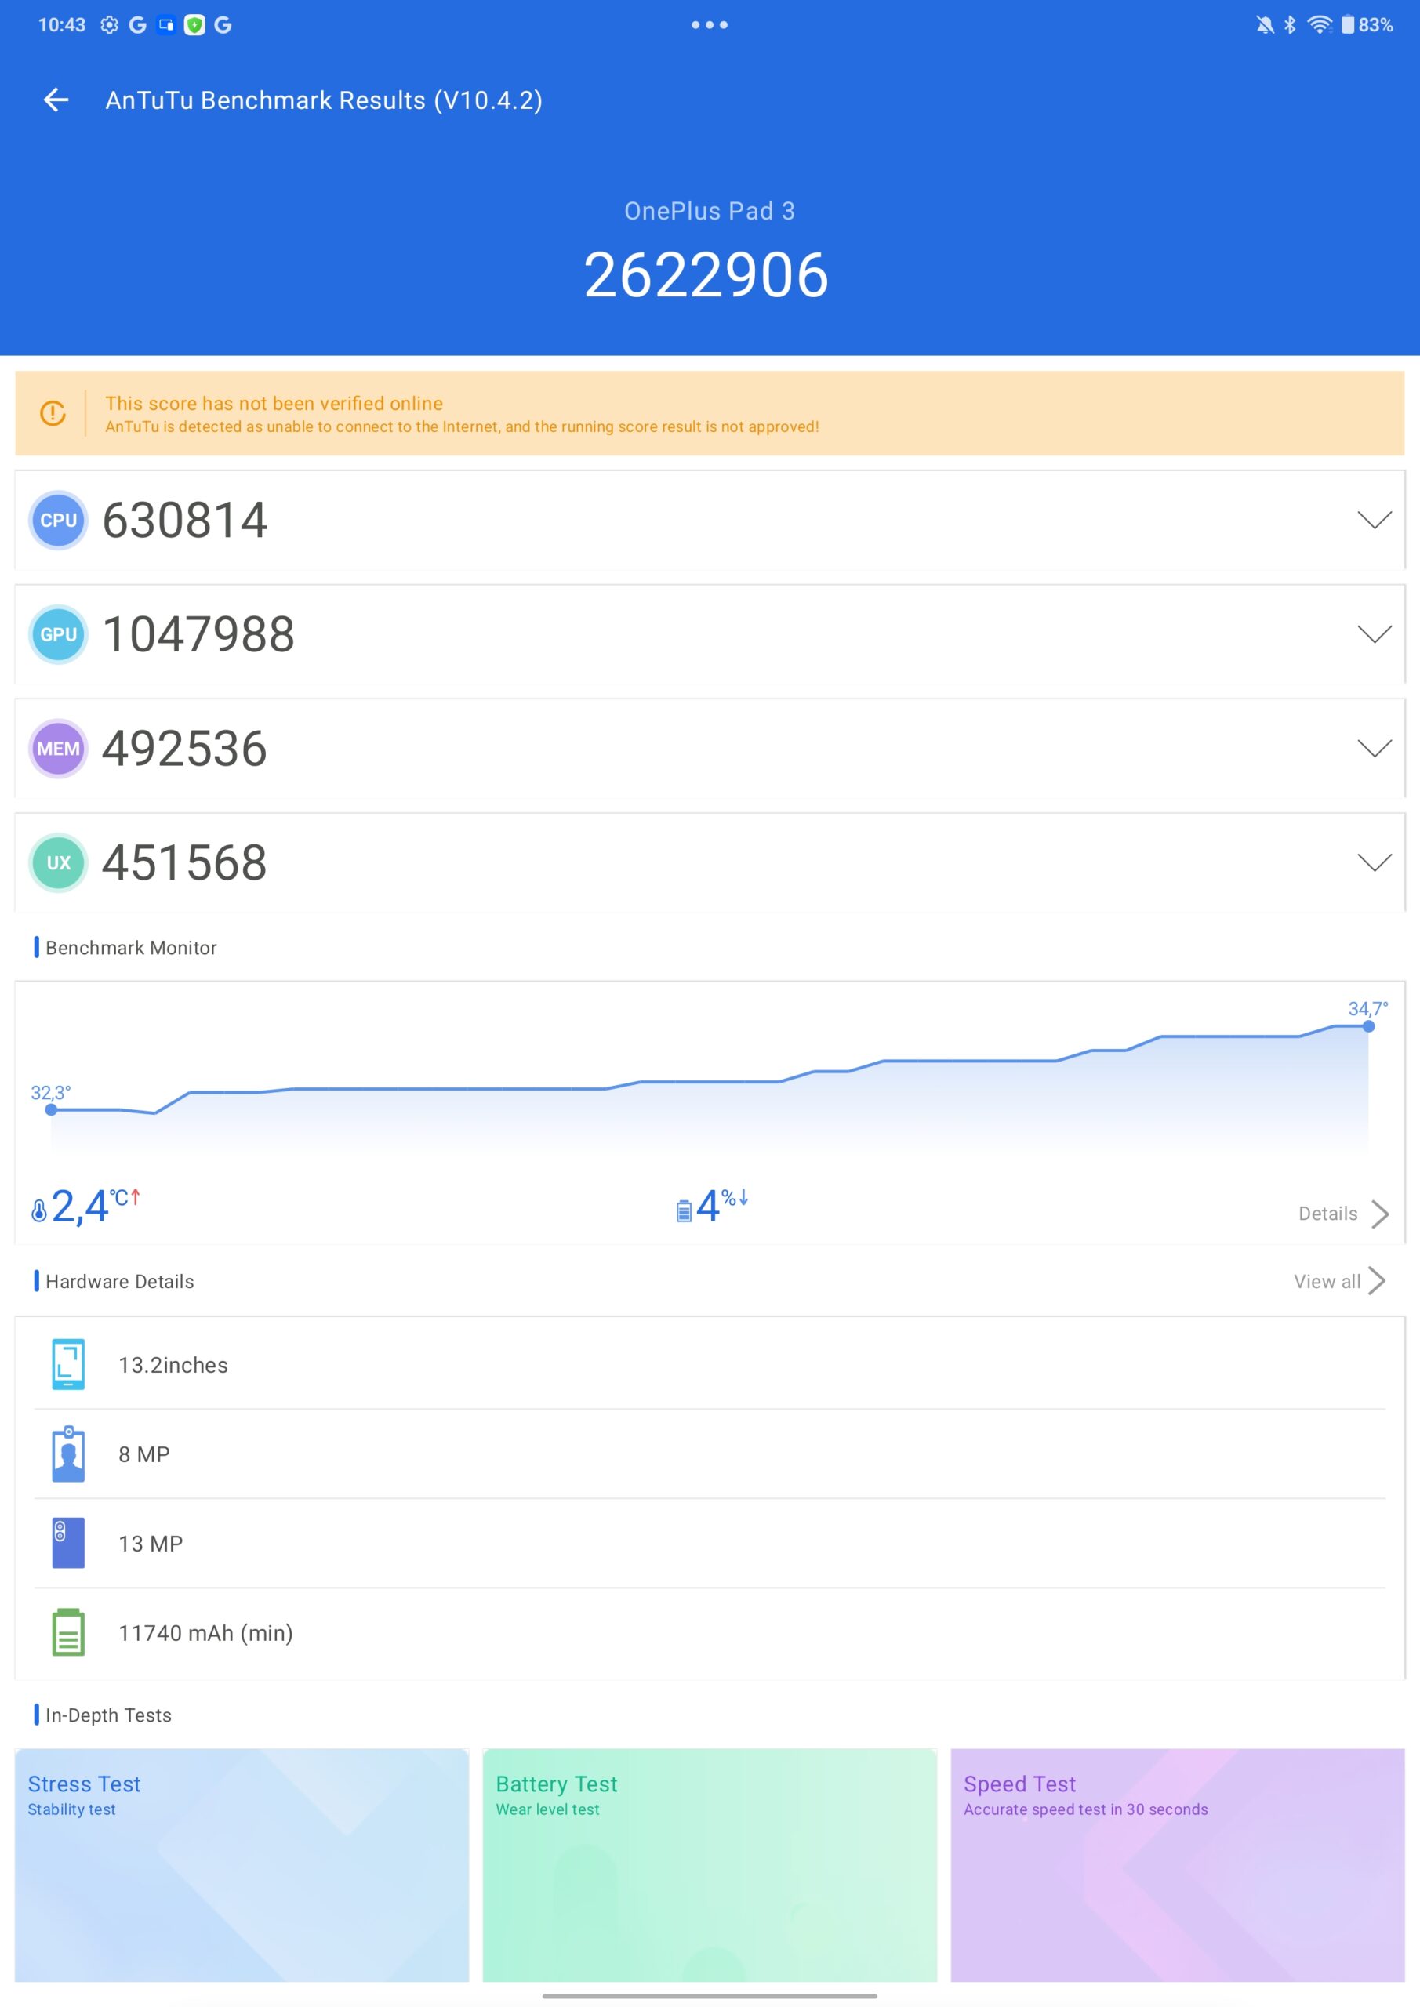Image resolution: width=1420 pixels, height=2007 pixels.
Task: Open the Battery Test card
Action: (709, 1865)
